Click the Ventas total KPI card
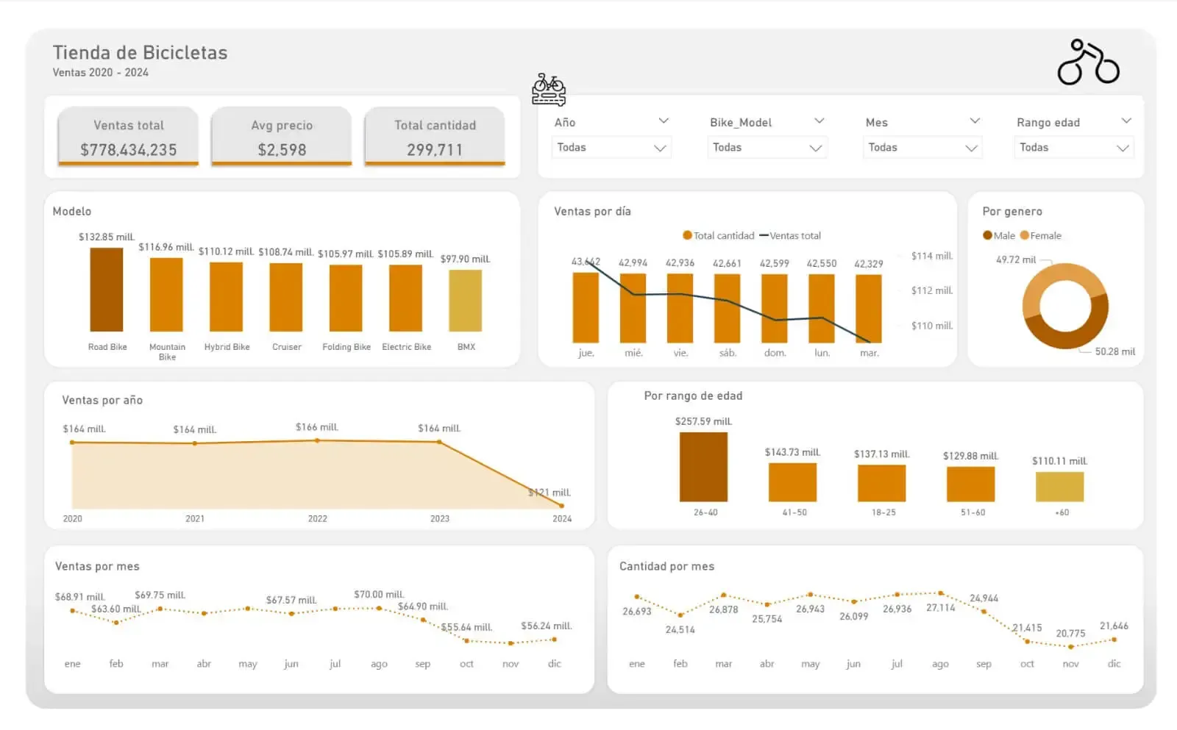Image resolution: width=1177 pixels, height=730 pixels. pyautogui.click(x=128, y=138)
